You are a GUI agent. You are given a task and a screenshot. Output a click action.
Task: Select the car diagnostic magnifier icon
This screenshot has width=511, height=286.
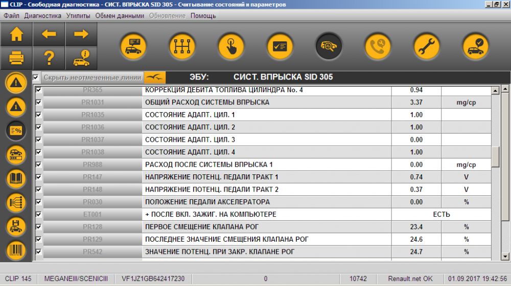(329, 46)
